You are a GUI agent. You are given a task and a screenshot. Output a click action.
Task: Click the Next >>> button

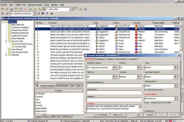118,115
